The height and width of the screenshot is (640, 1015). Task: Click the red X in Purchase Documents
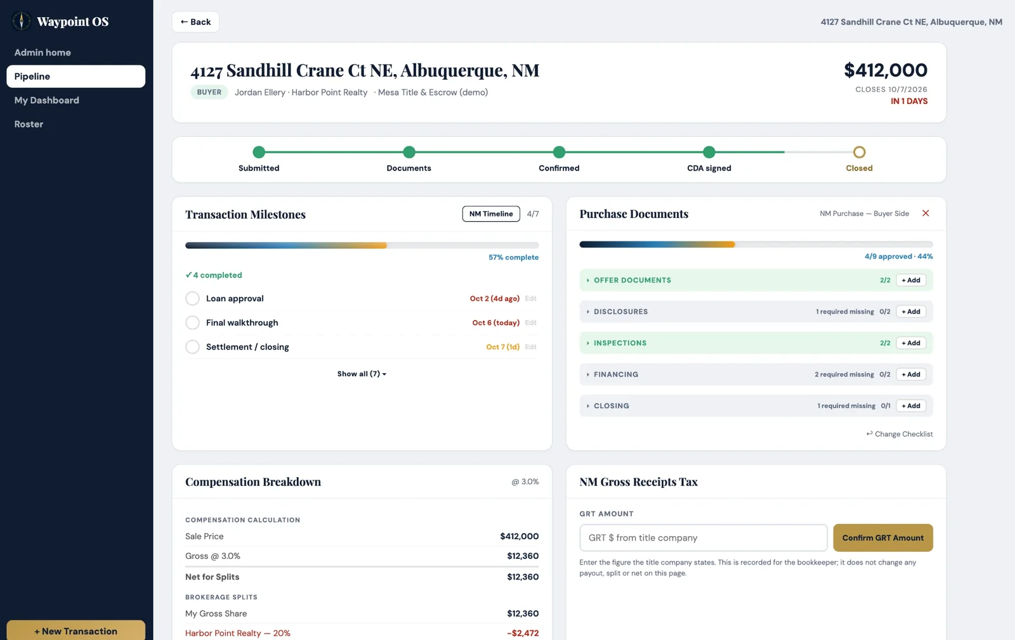926,214
